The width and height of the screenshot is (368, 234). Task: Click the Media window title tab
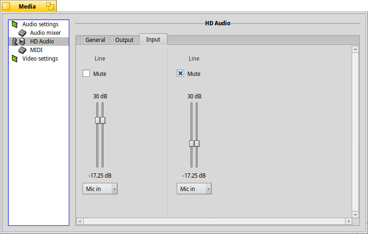click(x=27, y=6)
